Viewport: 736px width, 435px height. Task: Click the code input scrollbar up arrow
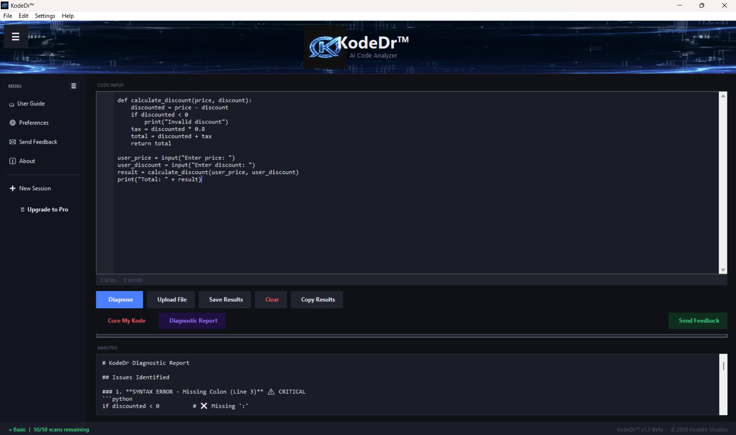tap(723, 96)
